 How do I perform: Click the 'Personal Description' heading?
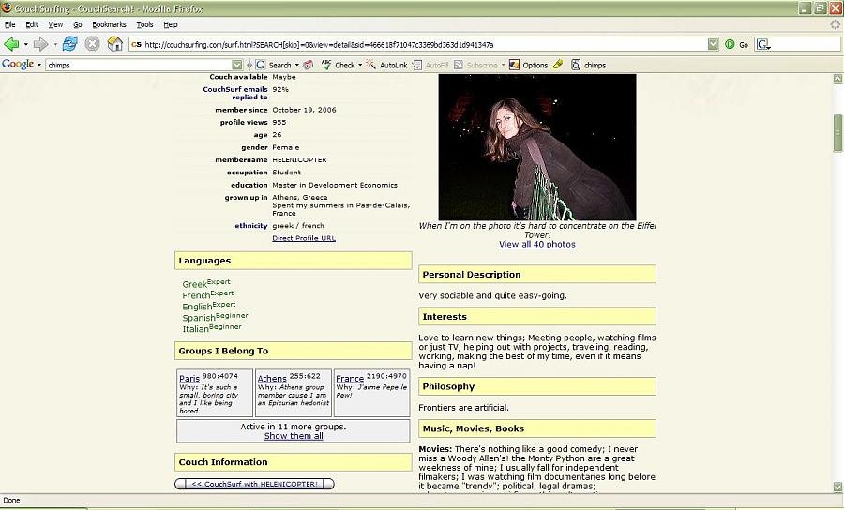pos(472,275)
